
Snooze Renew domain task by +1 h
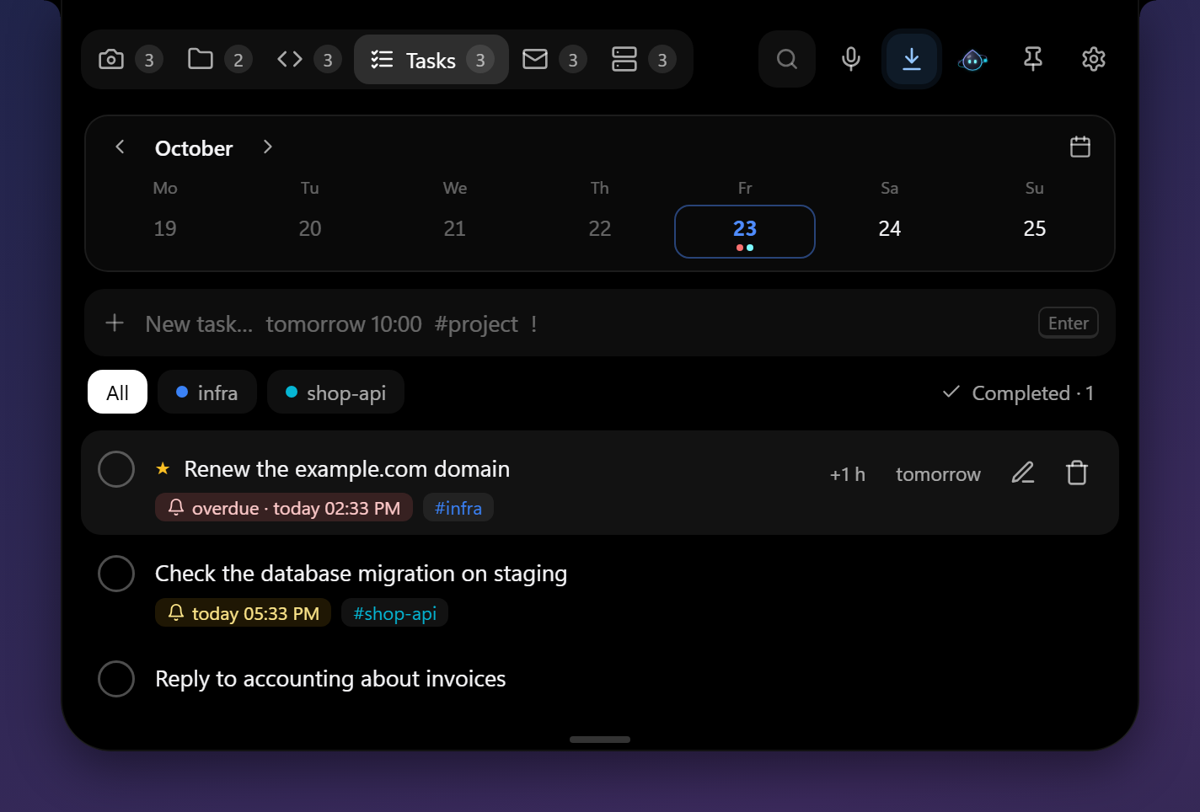tap(848, 474)
